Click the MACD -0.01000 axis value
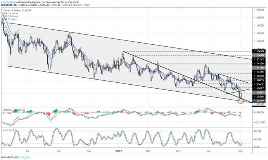The height and width of the screenshot is (160, 268). click(259, 122)
